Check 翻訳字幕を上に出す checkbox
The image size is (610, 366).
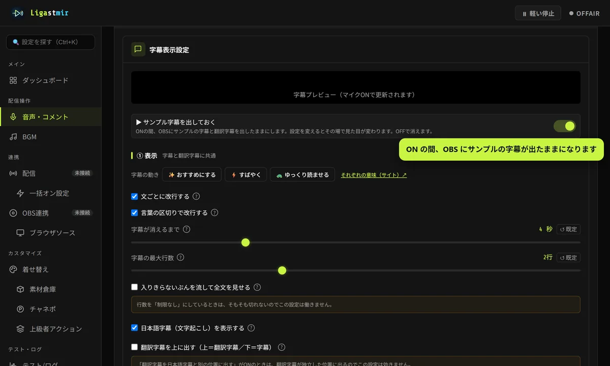135,348
